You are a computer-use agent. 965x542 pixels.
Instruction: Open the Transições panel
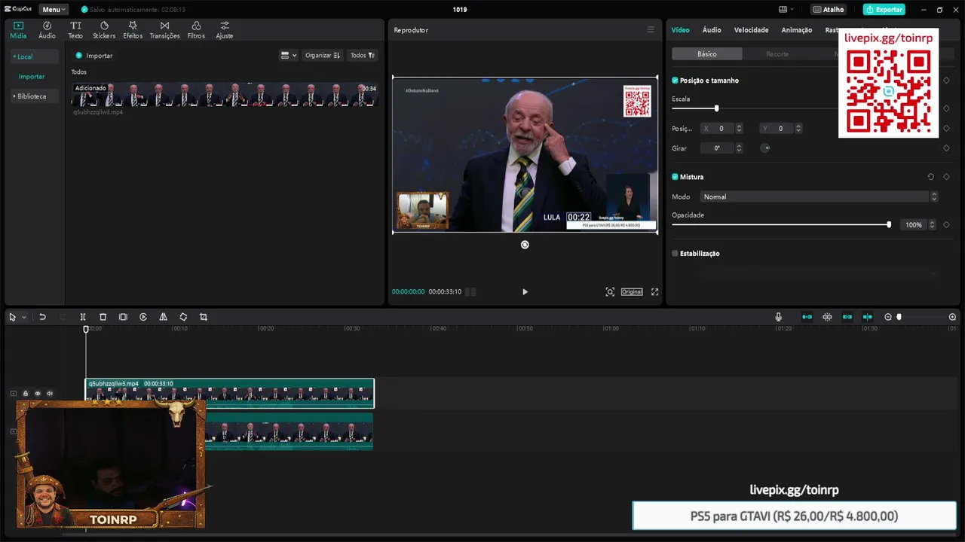pos(164,30)
